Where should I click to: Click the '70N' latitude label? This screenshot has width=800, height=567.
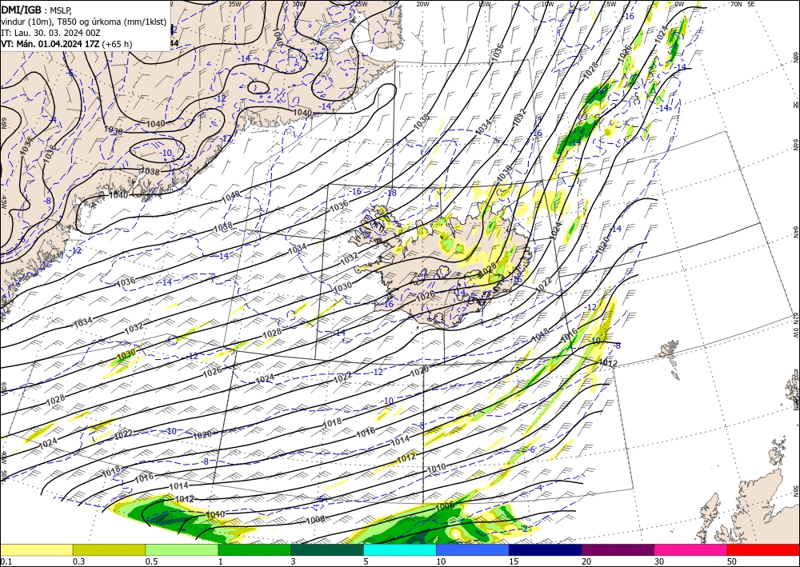[x=736, y=3]
